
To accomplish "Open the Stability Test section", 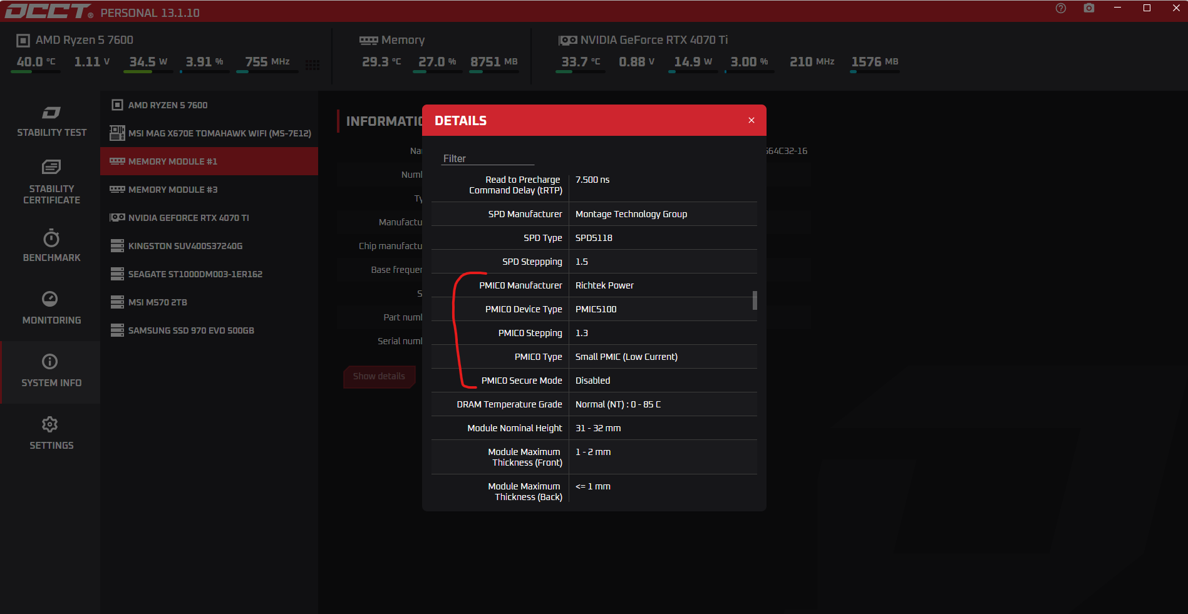I will click(51, 122).
